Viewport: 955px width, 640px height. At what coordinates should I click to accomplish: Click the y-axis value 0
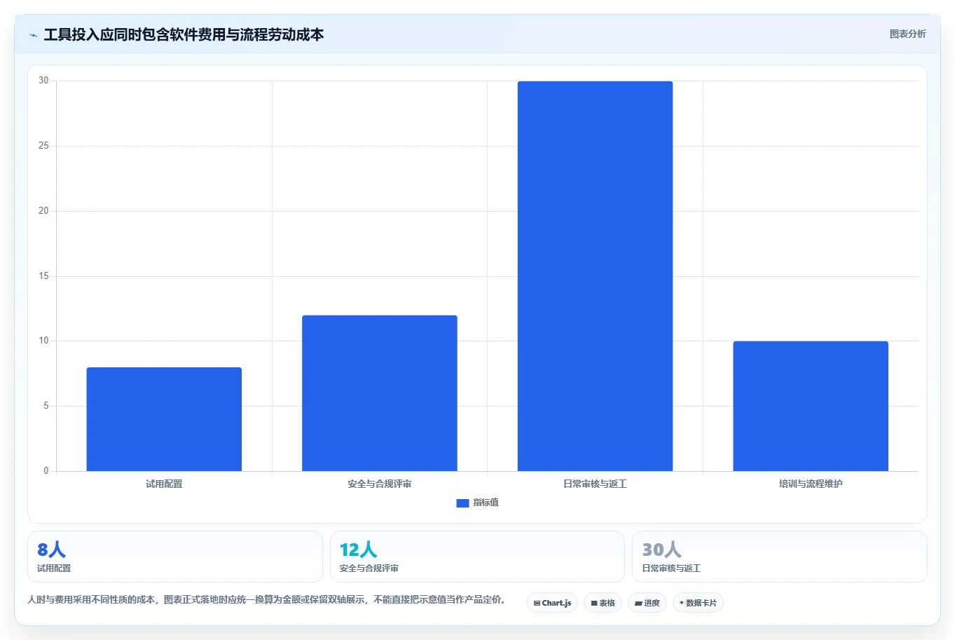tap(46, 471)
